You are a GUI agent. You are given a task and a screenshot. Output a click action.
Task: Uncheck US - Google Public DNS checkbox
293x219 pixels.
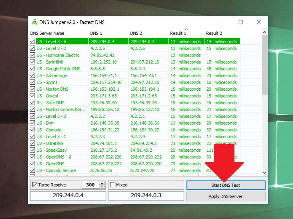coord(32,68)
